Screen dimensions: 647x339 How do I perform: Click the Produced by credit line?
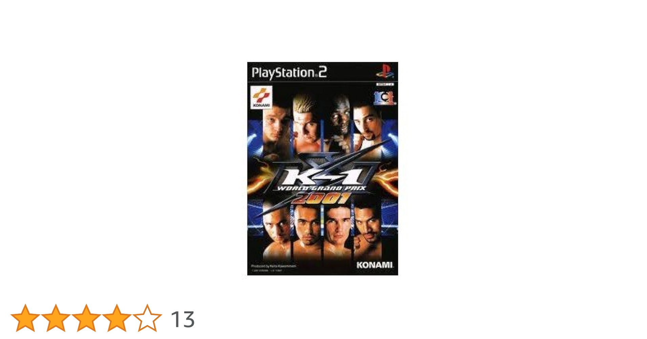(x=274, y=266)
